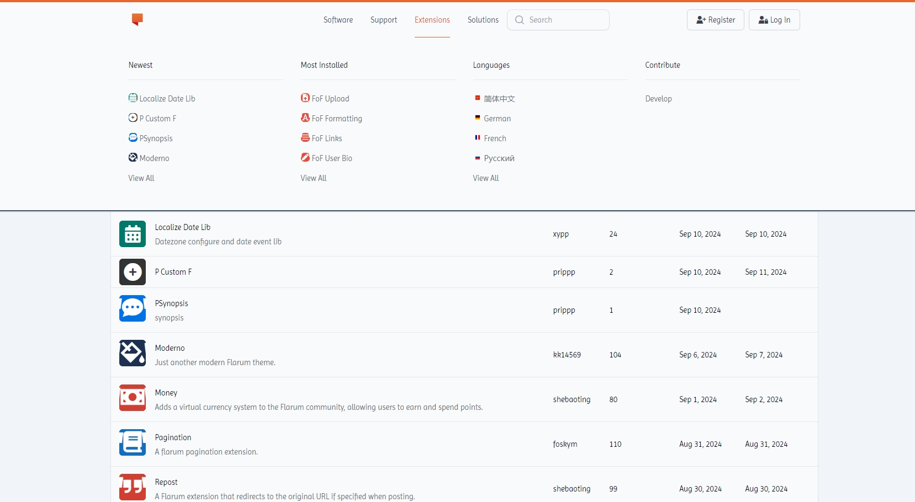Click the Localize Date Lib menu icon
Image resolution: width=915 pixels, height=502 pixels.
(x=133, y=98)
